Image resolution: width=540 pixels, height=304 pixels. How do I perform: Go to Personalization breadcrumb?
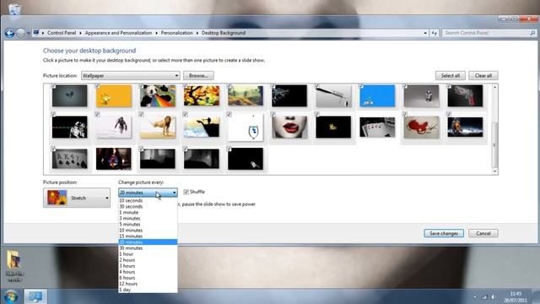click(177, 33)
